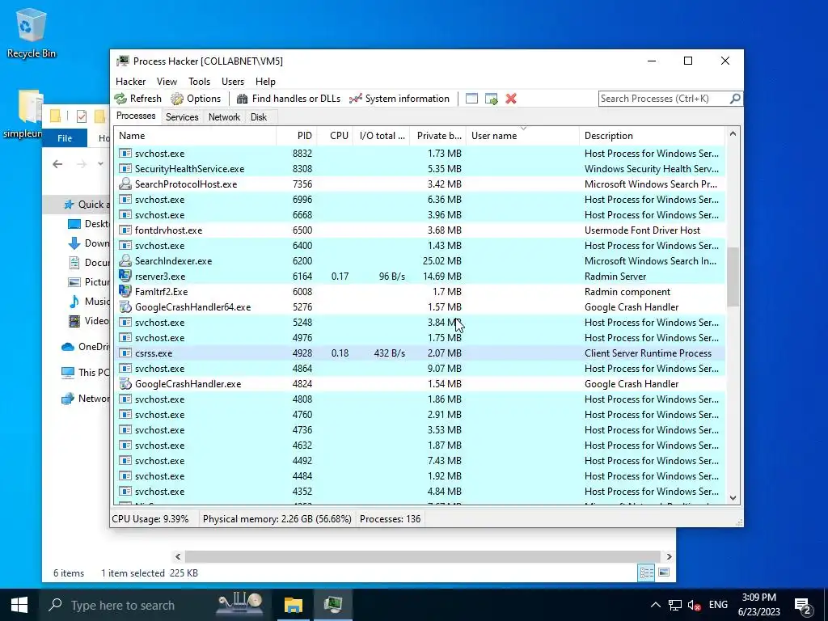Select the rserver3.exe process icon
This screenshot has width=828, height=621.
125,277
